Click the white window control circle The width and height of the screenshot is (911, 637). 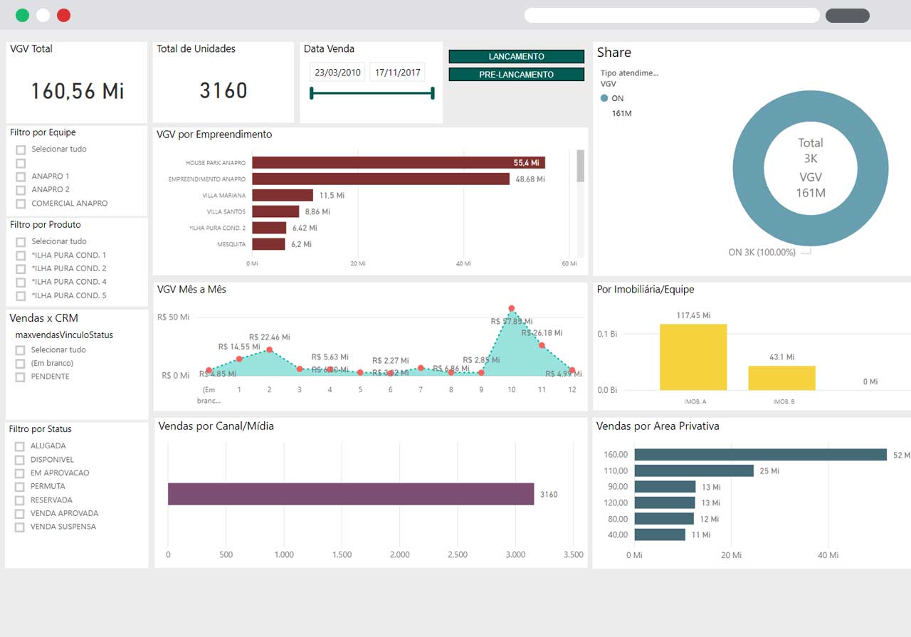[x=43, y=15]
